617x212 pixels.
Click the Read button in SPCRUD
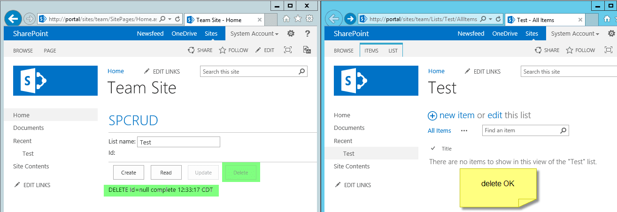click(x=166, y=173)
